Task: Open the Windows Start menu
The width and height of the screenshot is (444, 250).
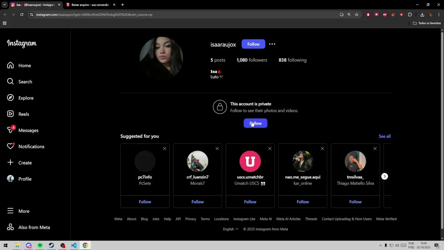Action: pyautogui.click(x=6, y=245)
